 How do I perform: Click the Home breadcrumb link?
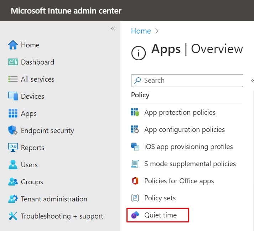[x=141, y=31]
